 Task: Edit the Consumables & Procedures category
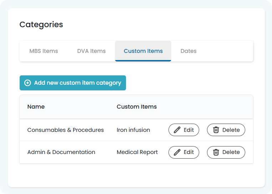[184, 130]
